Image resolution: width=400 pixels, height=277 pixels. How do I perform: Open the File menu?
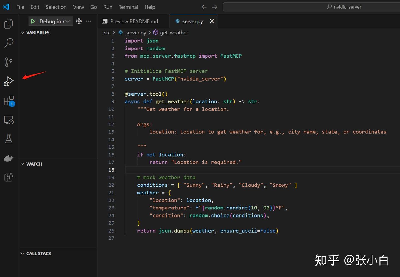point(20,7)
